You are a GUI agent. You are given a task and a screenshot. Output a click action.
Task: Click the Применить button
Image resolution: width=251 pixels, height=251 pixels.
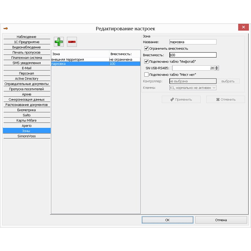click(181, 99)
